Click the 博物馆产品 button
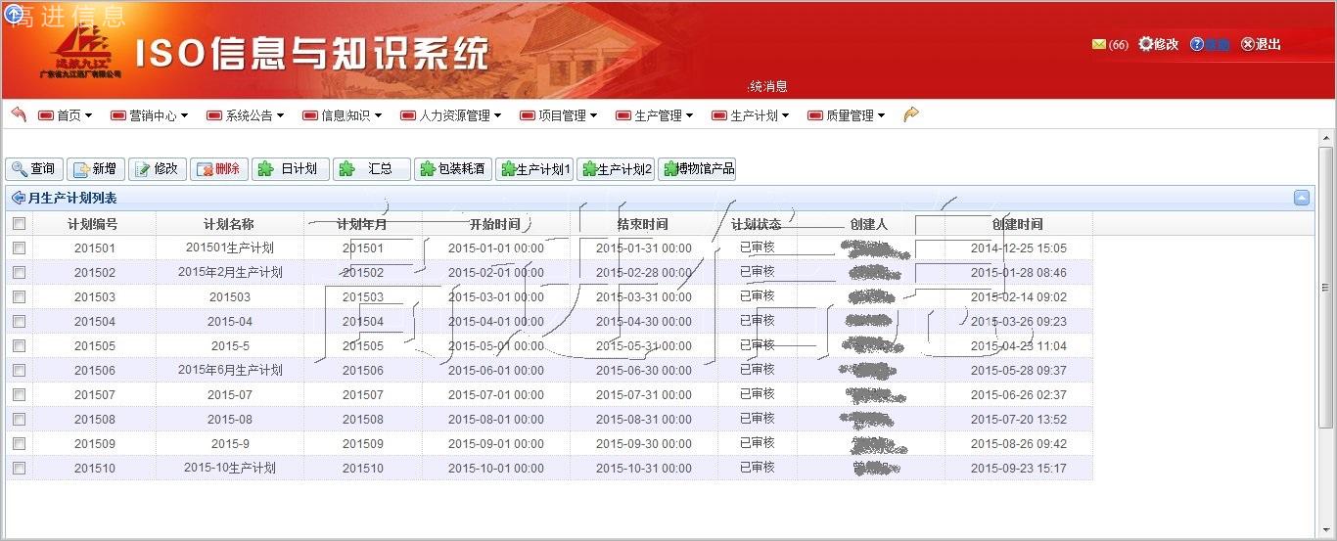Screen dimensions: 1337x541 tap(697, 169)
